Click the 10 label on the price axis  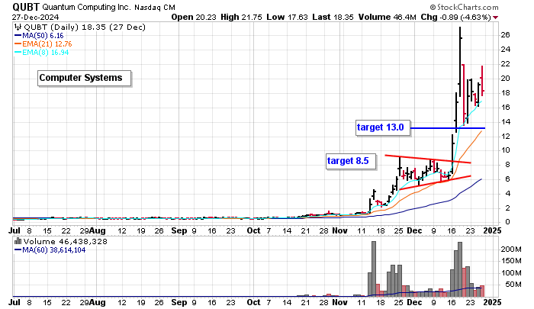pyautogui.click(x=505, y=150)
